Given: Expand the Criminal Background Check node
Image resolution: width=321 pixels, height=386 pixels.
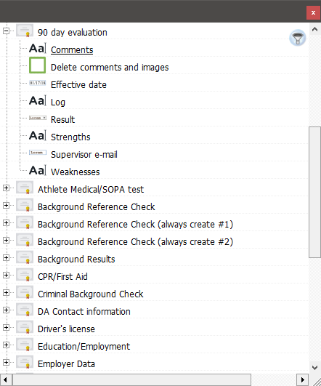Looking at the screenshot, I should pos(6,293).
